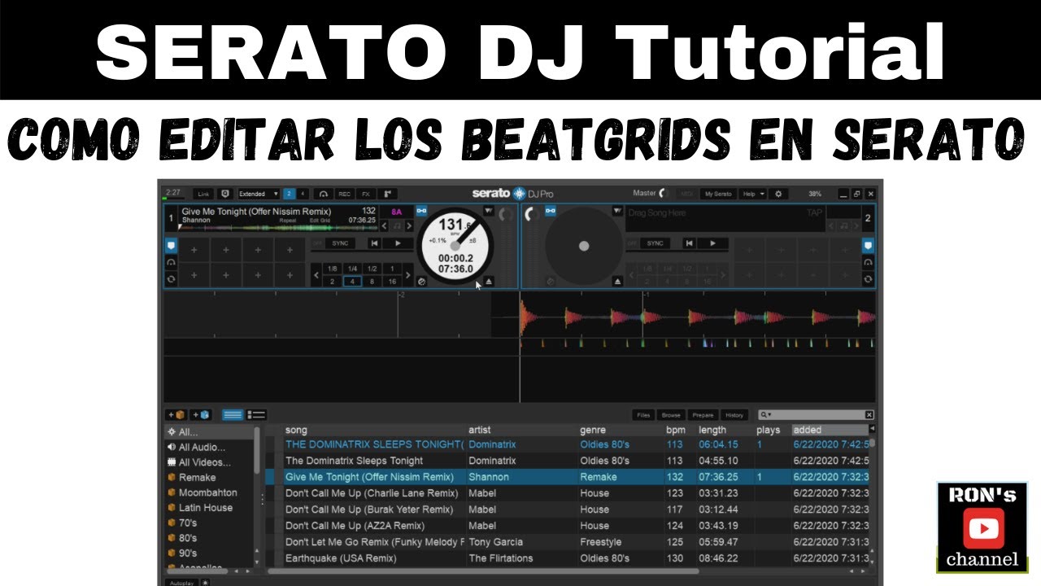Toggle the headphone cue icon in top toolbar
This screenshot has height=586, width=1041.
(x=323, y=194)
